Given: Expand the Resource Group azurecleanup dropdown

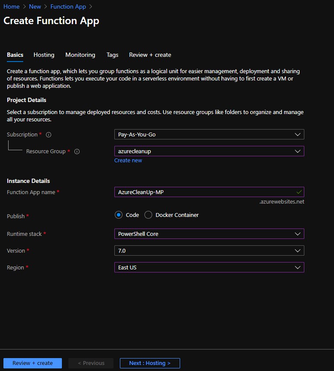Looking at the screenshot, I should (x=209, y=151).
